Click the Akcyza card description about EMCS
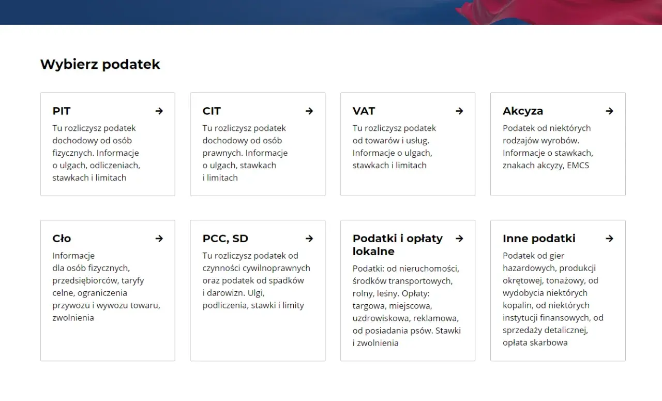Image resolution: width=662 pixels, height=401 pixels. coord(548,146)
